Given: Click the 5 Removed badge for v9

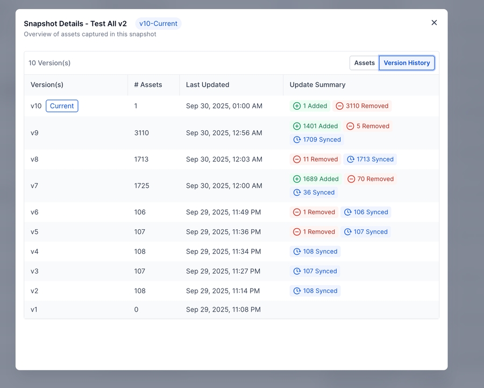Looking at the screenshot, I should 368,126.
